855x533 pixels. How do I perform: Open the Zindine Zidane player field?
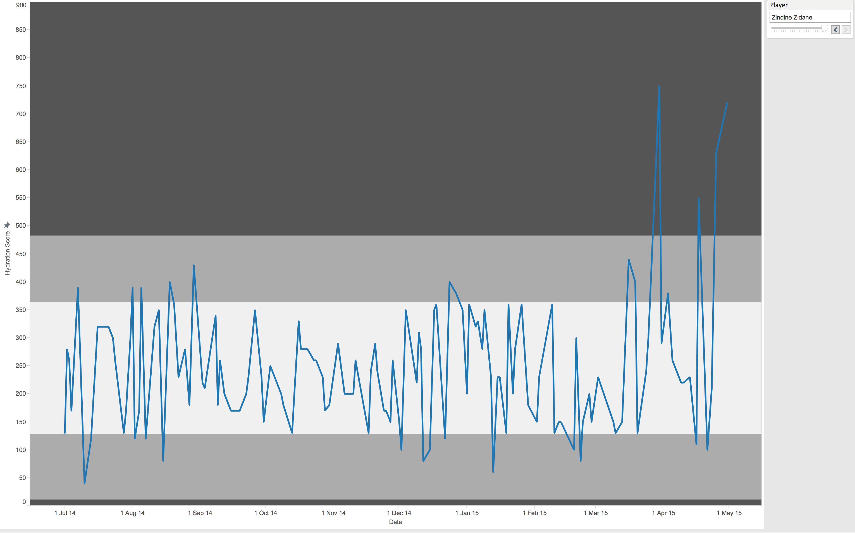click(810, 17)
